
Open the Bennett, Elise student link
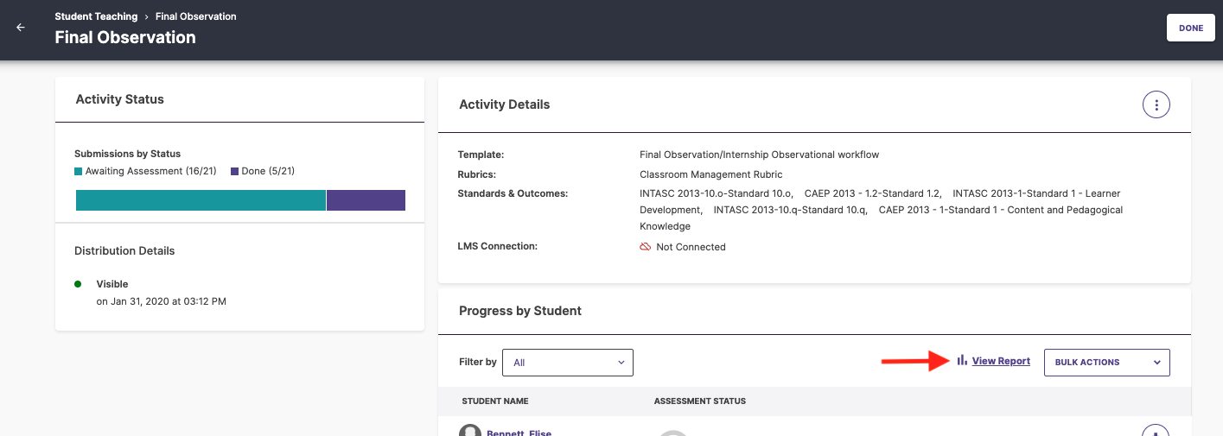click(x=519, y=433)
